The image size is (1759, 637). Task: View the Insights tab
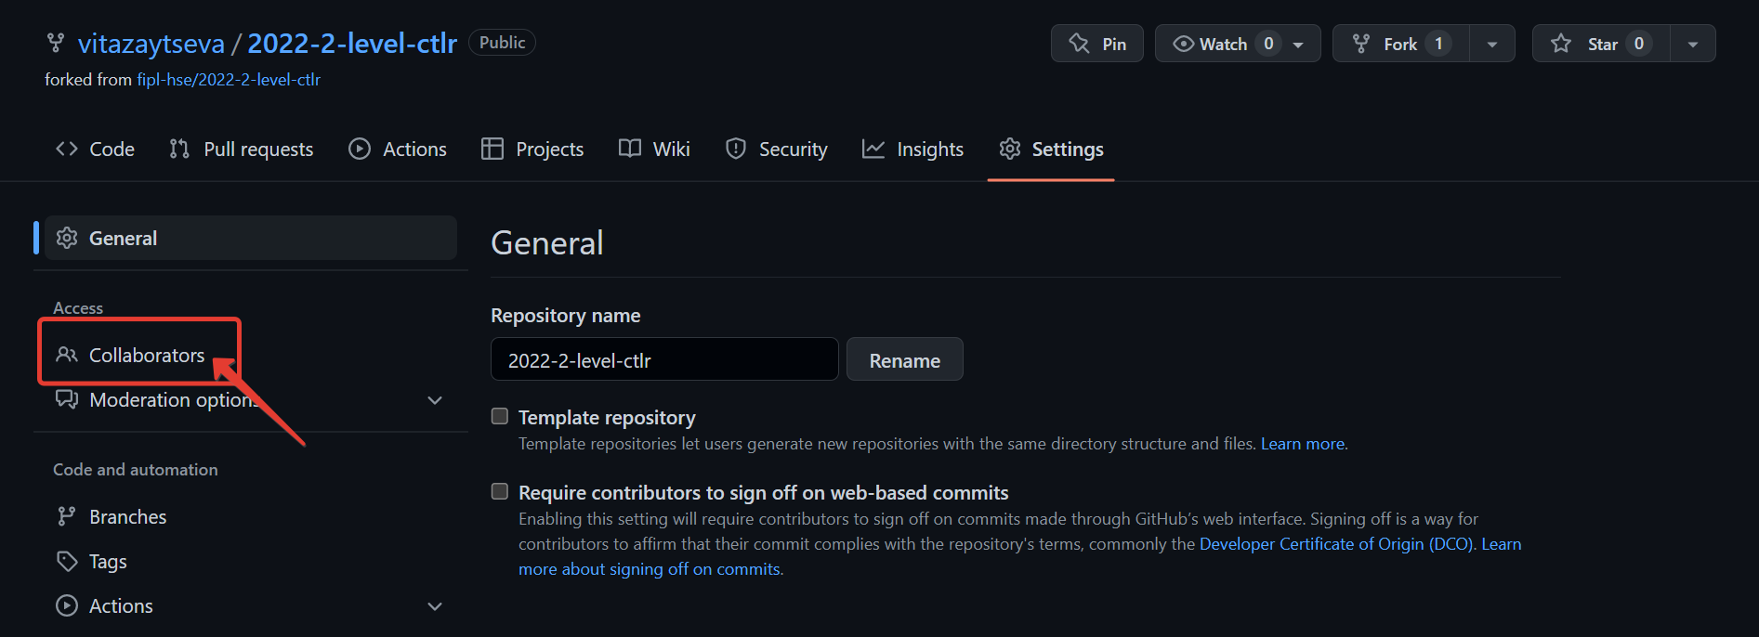(x=912, y=149)
